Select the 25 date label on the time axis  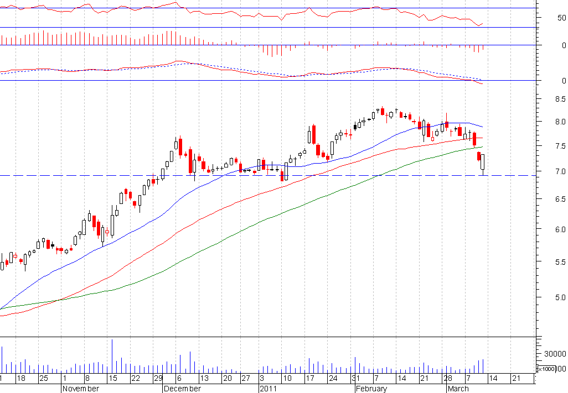click(x=44, y=379)
